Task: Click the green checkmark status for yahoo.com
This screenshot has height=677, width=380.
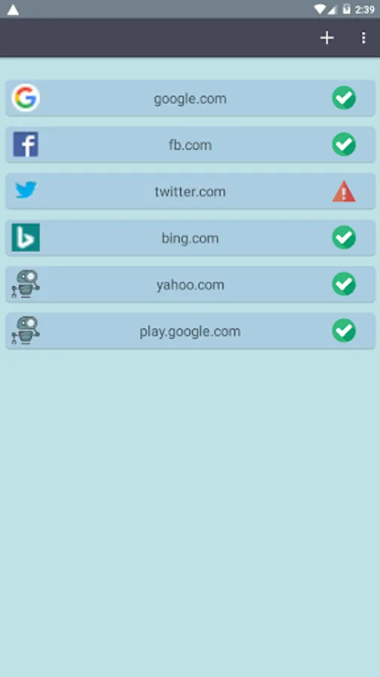Action: click(344, 284)
